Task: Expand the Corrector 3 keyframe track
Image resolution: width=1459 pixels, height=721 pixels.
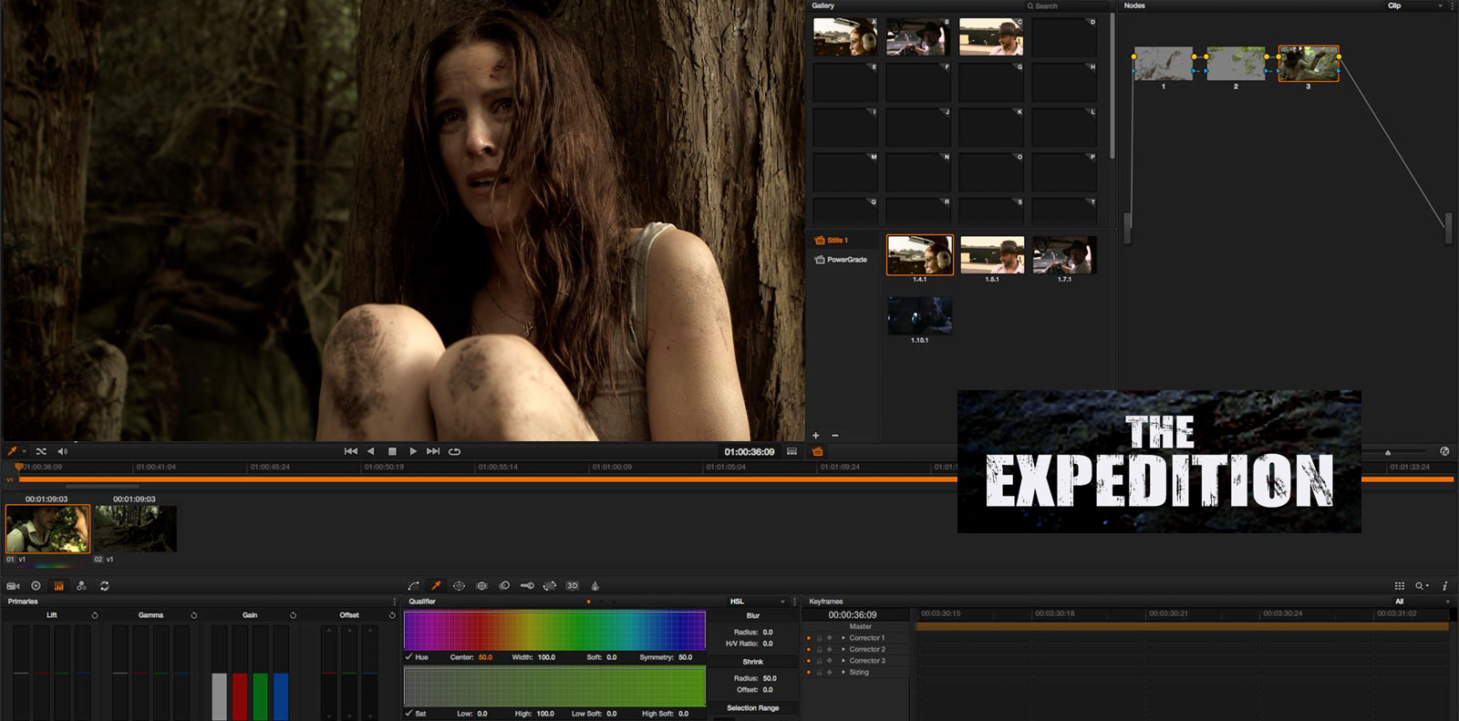Action: click(843, 661)
